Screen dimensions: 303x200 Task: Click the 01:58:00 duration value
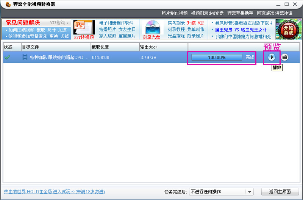tap(101, 58)
